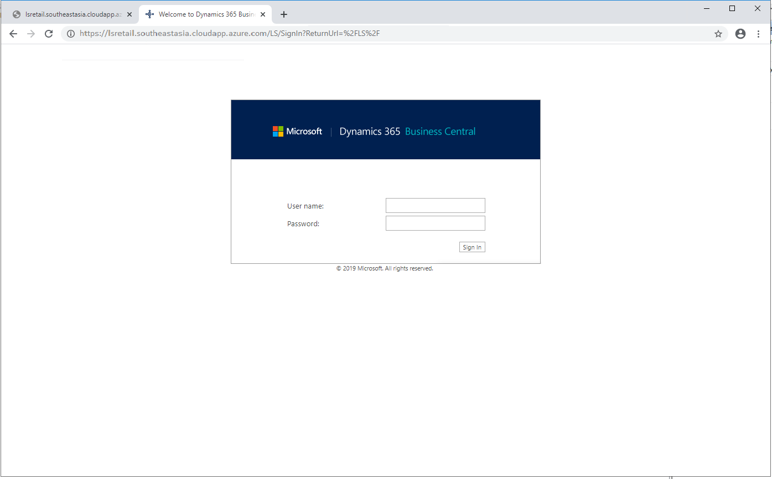Focus the Password input field
The image size is (772, 479).
[x=436, y=223]
